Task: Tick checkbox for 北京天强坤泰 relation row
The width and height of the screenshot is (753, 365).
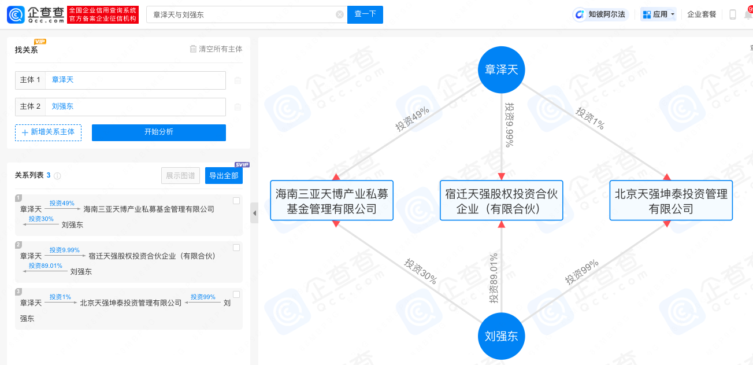Action: [x=236, y=294]
